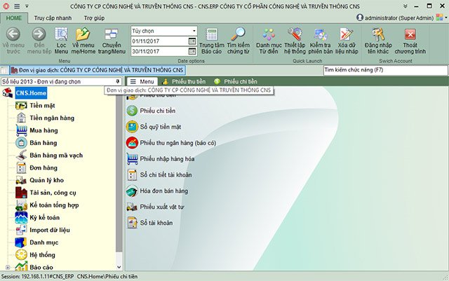
Task: Collapse ribbon with double chevron
Action: click(405, 6)
